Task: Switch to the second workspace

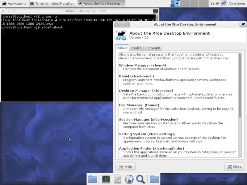Action: pyautogui.click(x=184, y=3)
